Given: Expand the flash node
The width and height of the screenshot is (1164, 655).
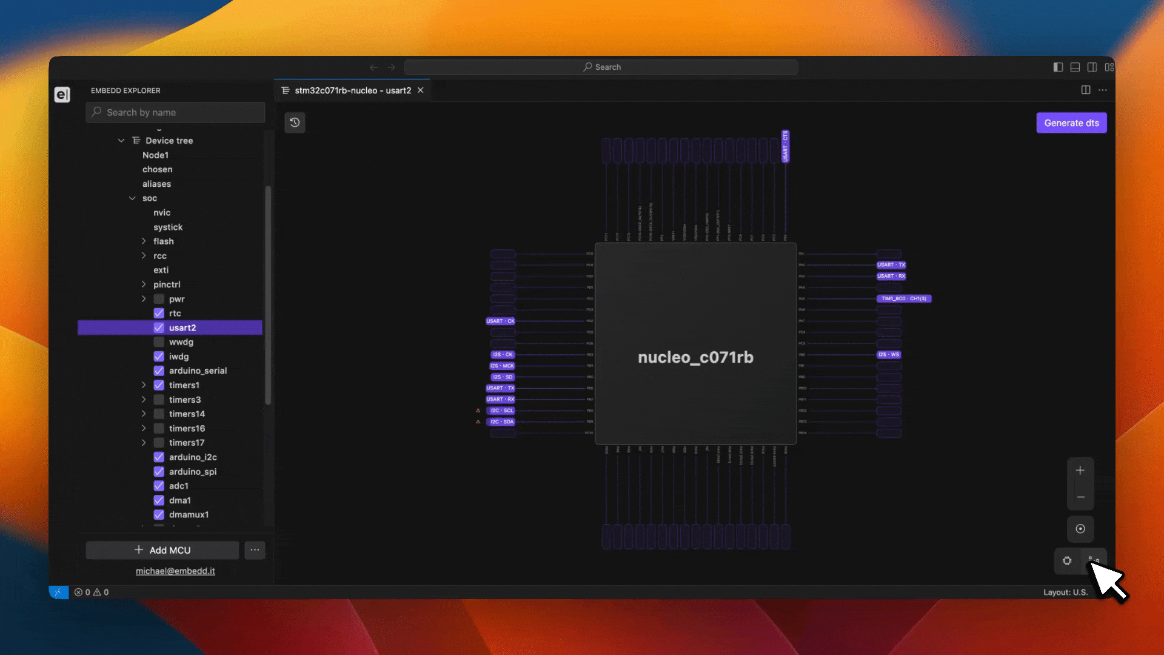Looking at the screenshot, I should point(144,241).
